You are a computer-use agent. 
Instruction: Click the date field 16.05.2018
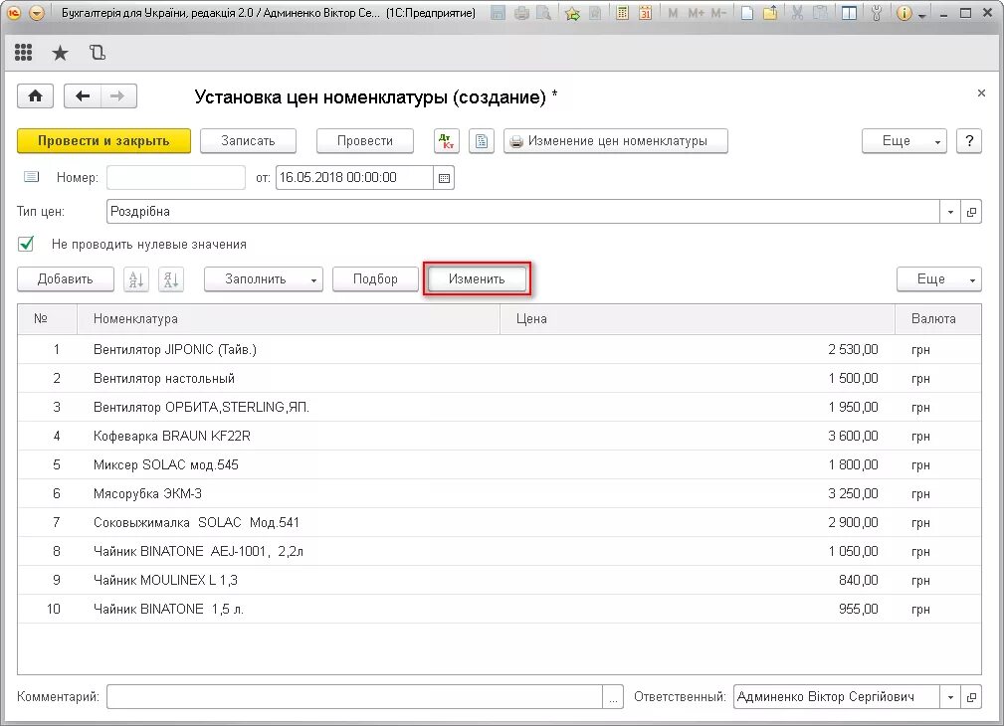click(354, 178)
